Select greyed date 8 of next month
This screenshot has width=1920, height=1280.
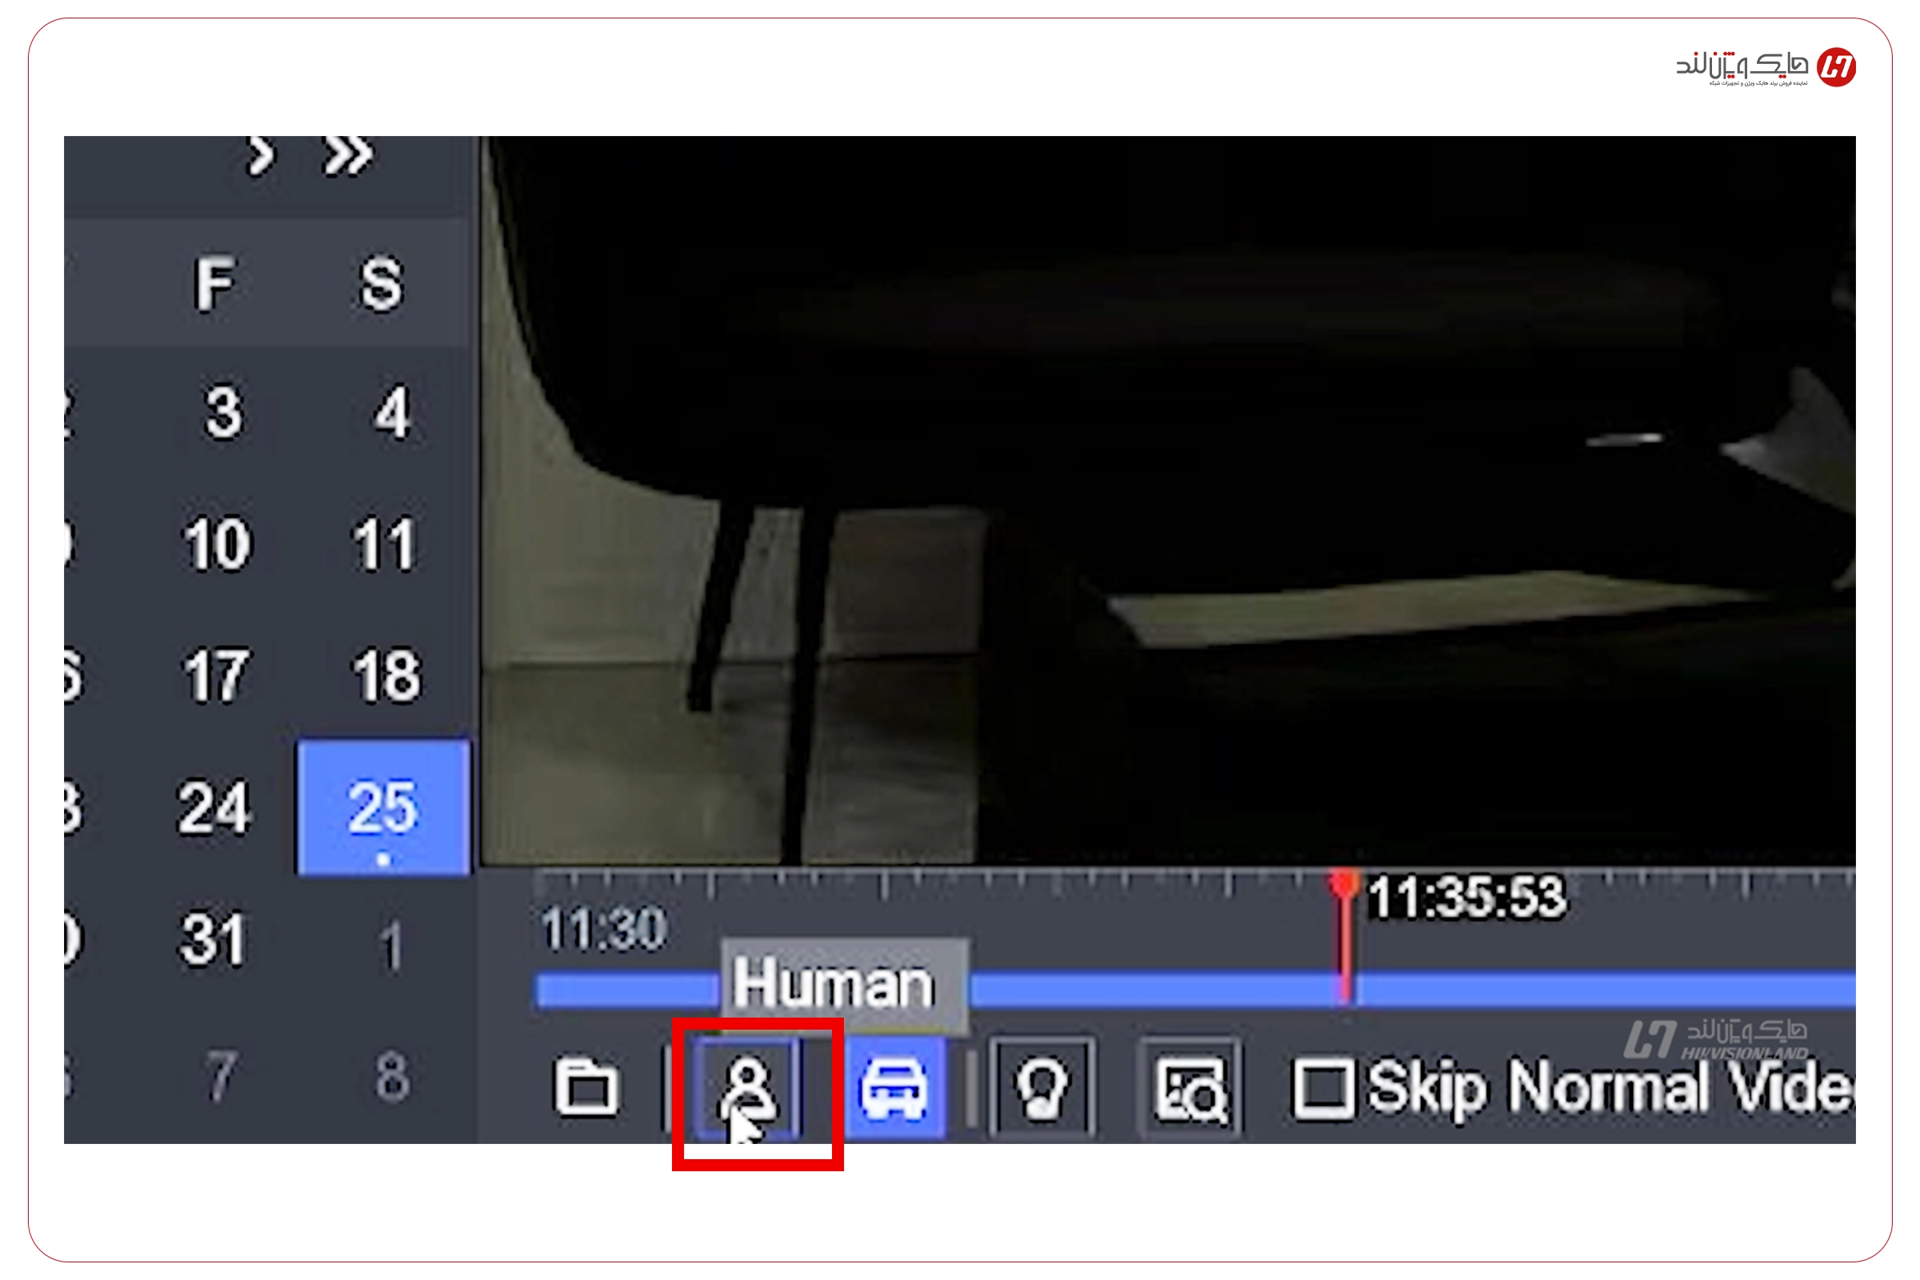(390, 1074)
